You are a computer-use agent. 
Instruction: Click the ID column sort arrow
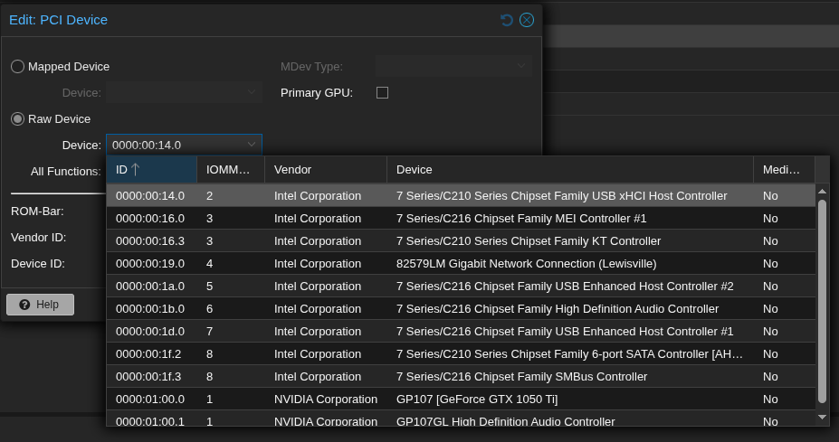point(135,169)
